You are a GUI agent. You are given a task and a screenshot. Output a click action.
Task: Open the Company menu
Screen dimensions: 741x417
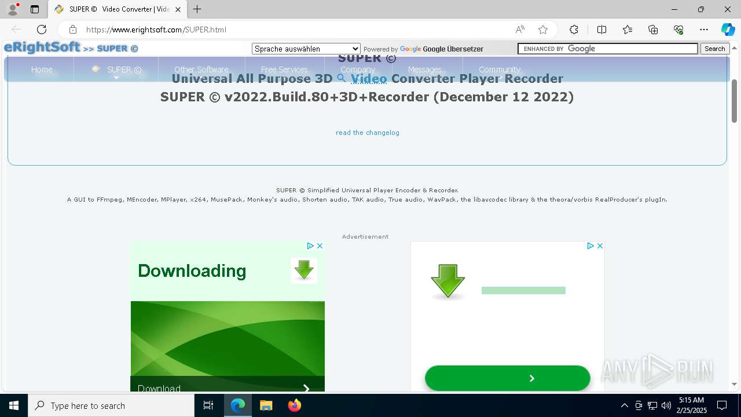coord(358,69)
